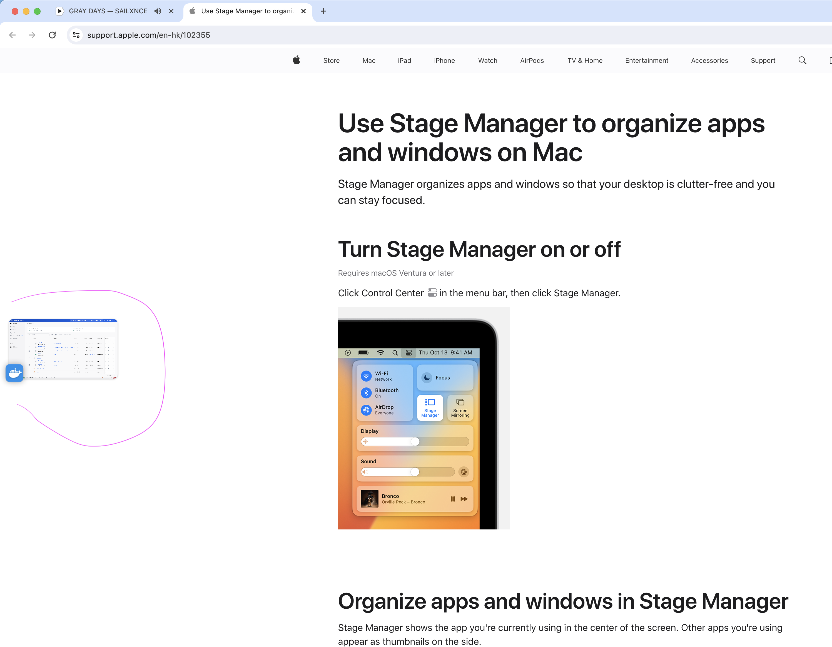The width and height of the screenshot is (832, 647).
Task: Open the Watch menu item
Action: point(488,60)
